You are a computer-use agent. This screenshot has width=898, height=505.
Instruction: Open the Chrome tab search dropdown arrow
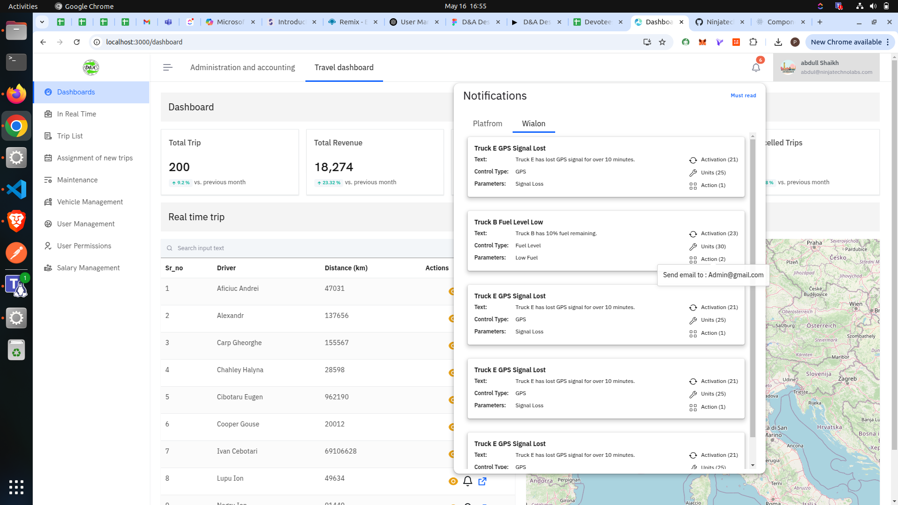(42, 22)
